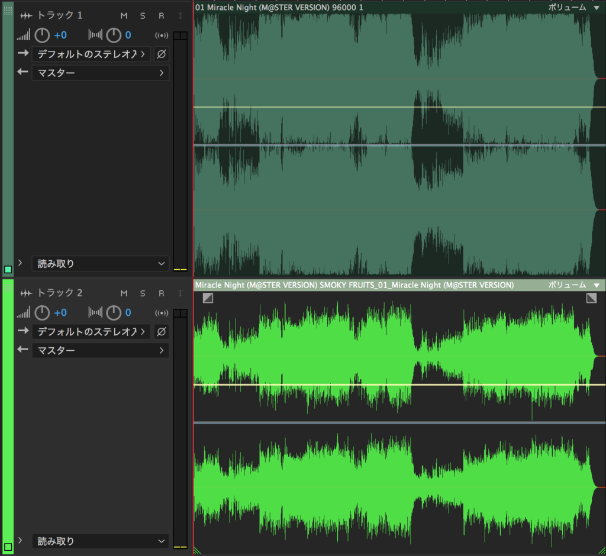Image resolution: width=606 pixels, height=556 pixels.
Task: Open ボリューム dropdown on Track 1 clip
Action: (574, 7)
